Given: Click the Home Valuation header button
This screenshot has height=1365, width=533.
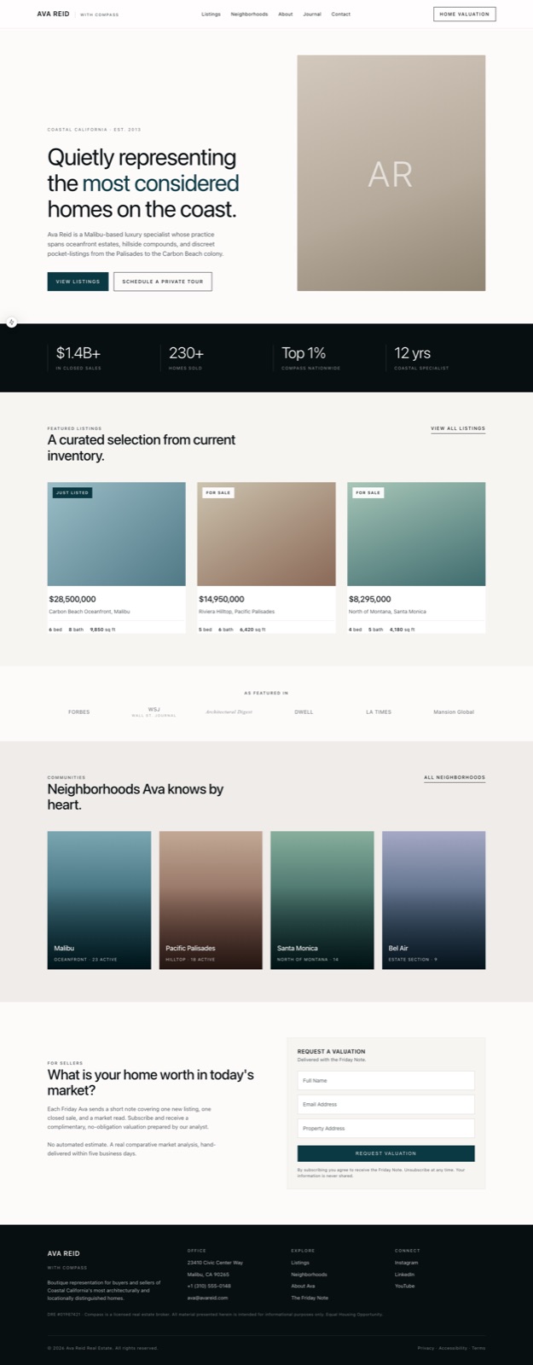Looking at the screenshot, I should click(x=465, y=14).
